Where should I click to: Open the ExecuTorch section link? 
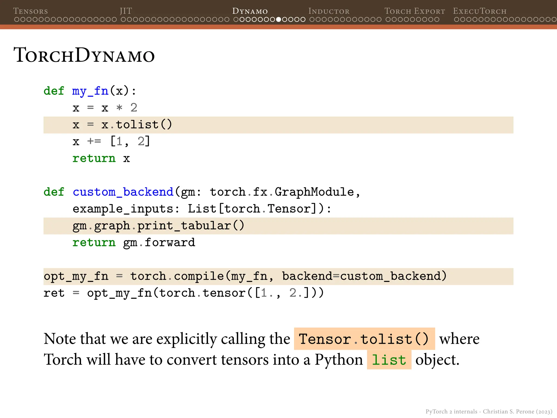click(480, 11)
